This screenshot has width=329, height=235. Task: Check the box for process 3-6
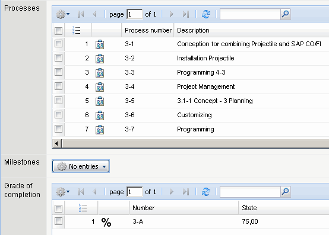[58, 115]
